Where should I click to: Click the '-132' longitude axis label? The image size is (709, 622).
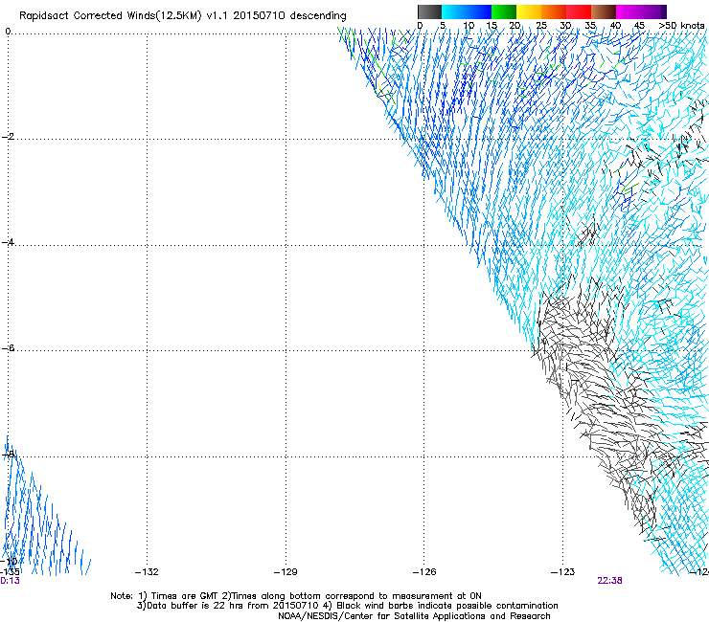pos(147,572)
